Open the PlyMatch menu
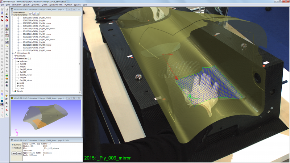 click(68, 4)
